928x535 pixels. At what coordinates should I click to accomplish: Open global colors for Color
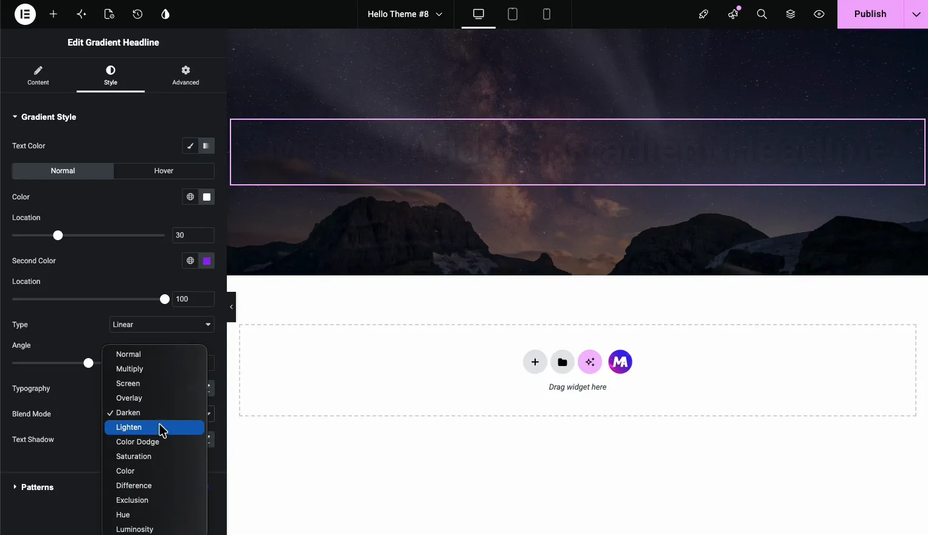[x=190, y=197]
